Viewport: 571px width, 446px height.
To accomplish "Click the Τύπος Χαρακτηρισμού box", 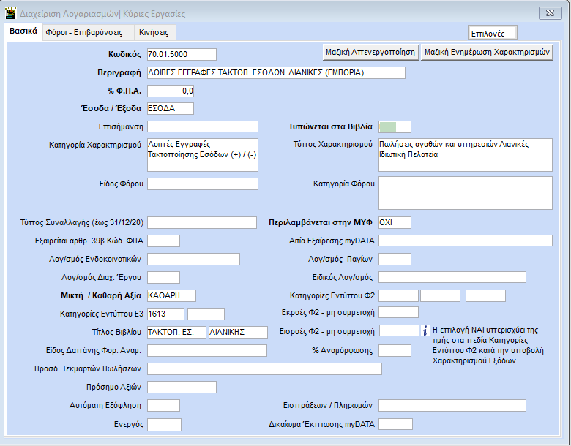I will pyautogui.click(x=466, y=155).
